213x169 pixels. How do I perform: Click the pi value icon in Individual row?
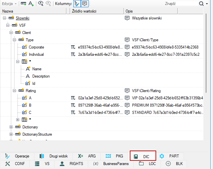point(73,54)
